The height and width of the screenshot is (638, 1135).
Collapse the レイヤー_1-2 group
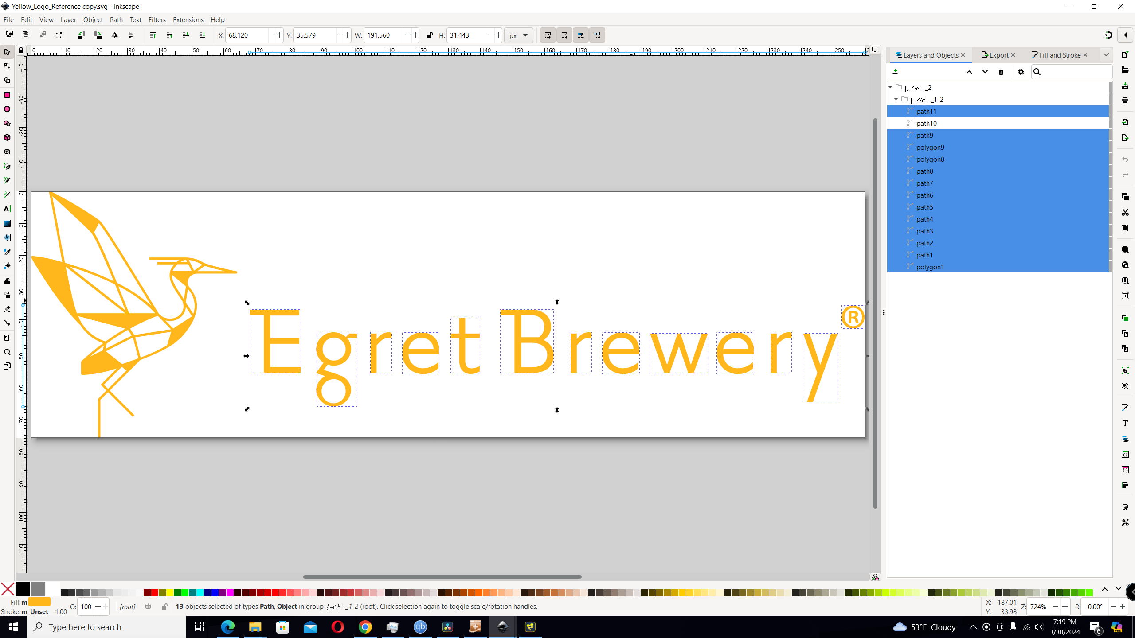896,99
